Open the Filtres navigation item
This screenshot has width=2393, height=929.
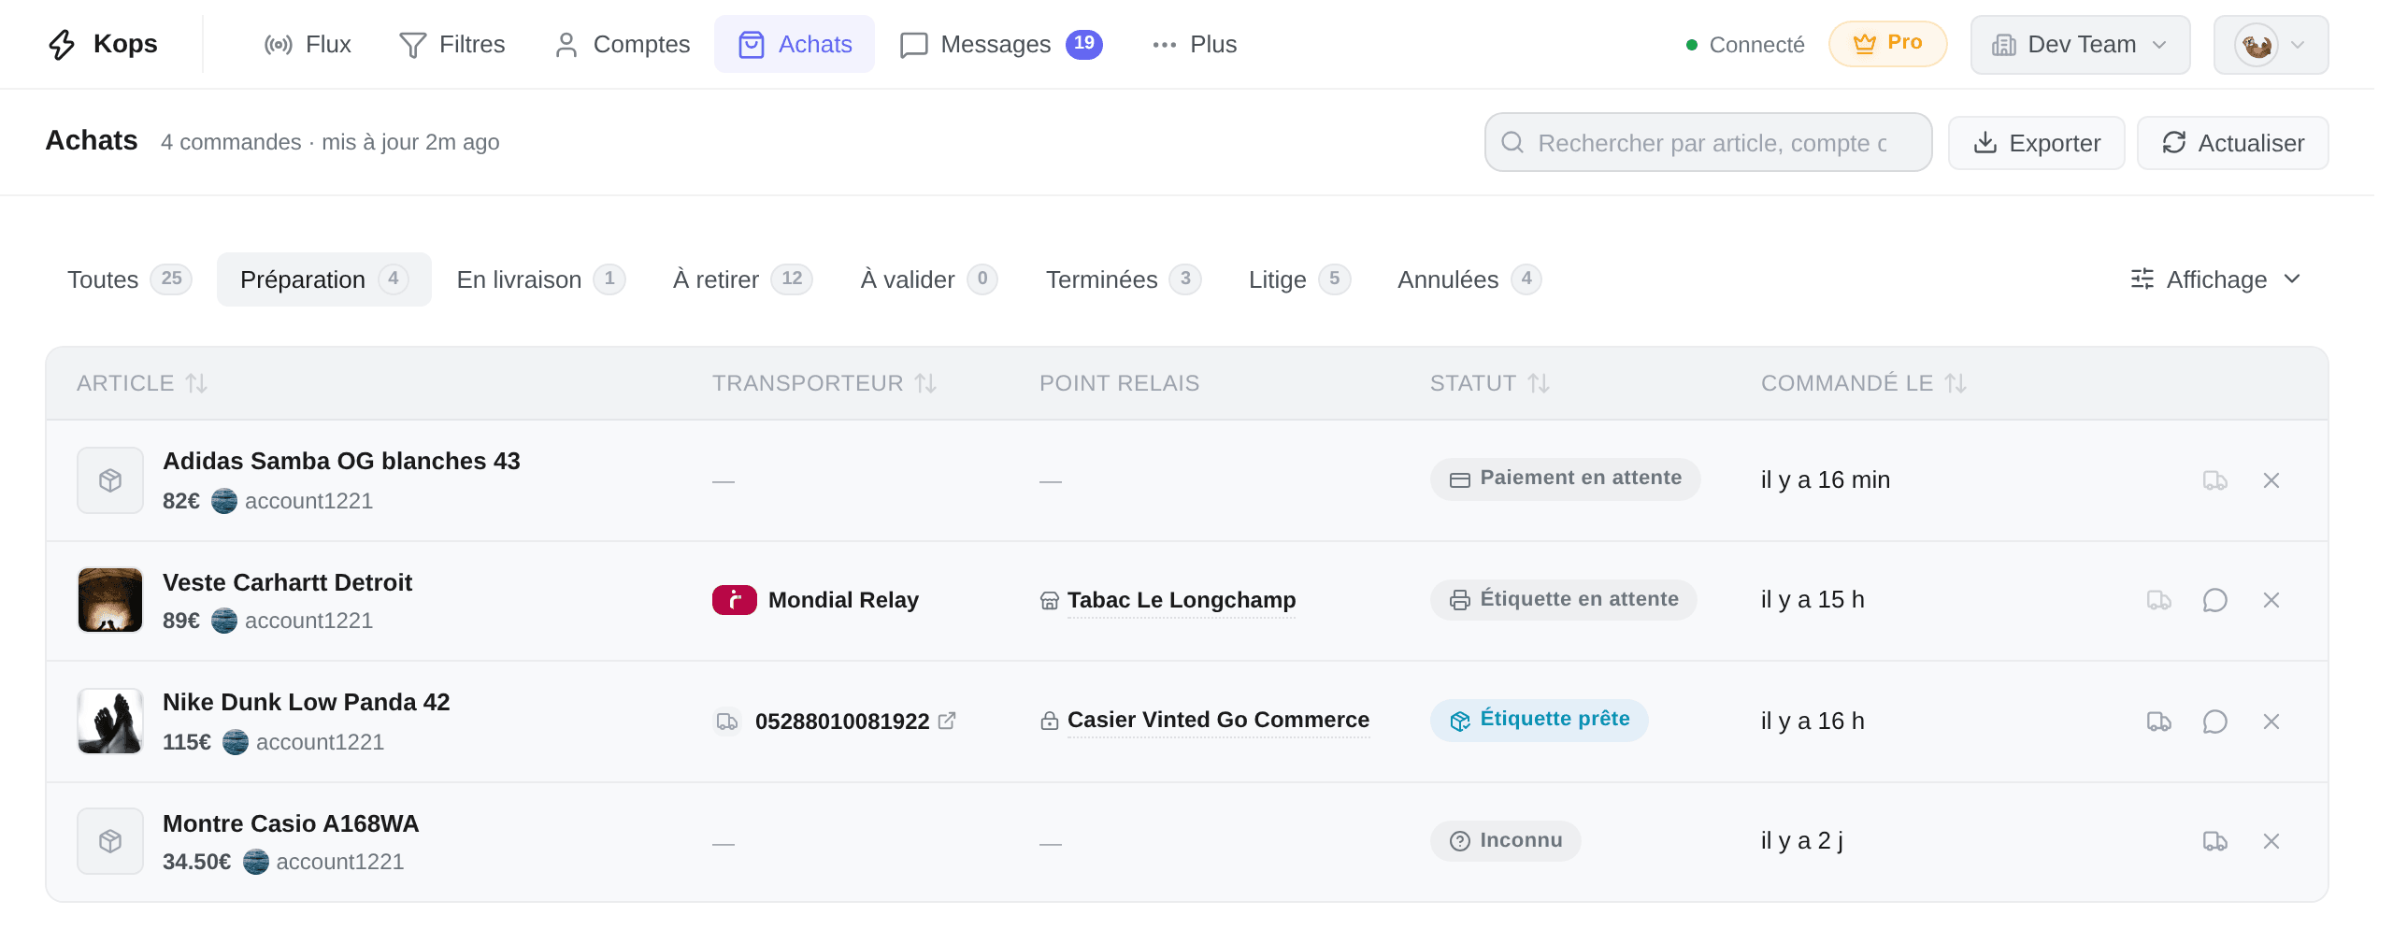452,44
